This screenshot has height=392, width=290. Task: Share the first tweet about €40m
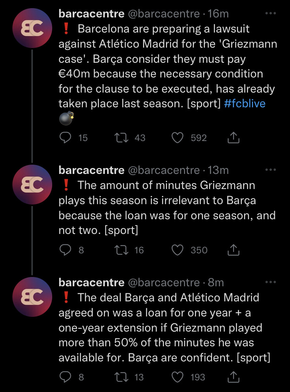(234, 138)
